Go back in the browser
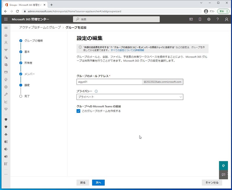 6,11
